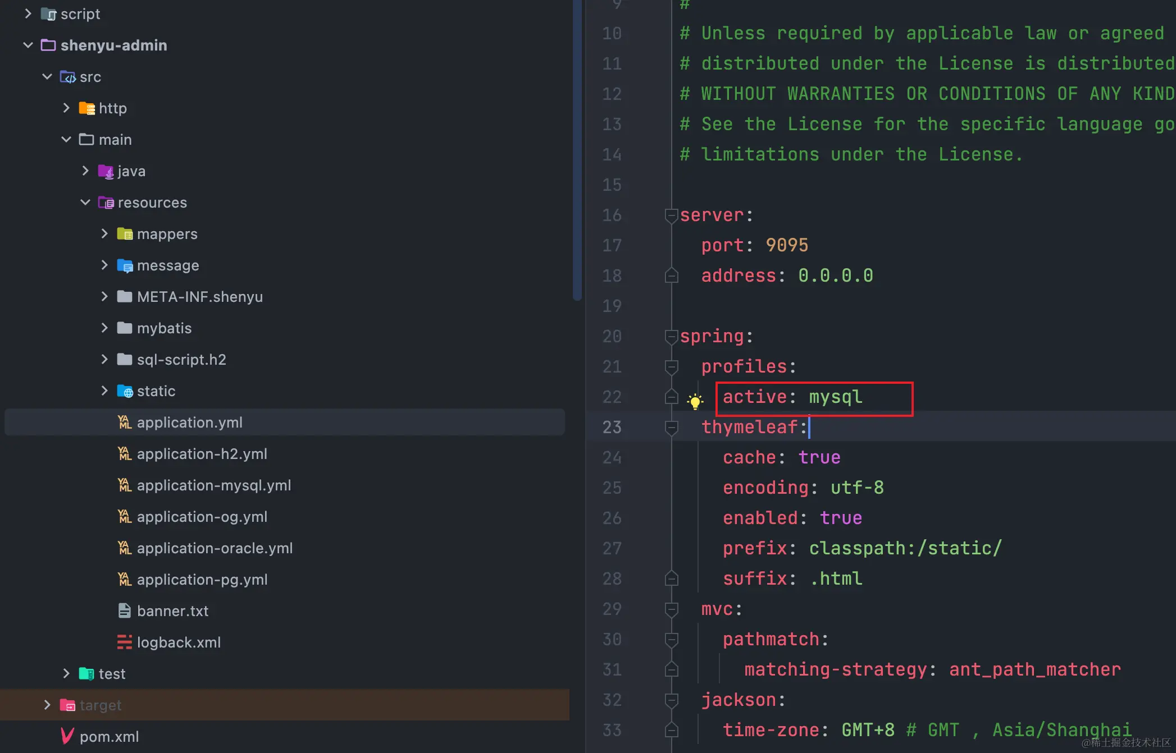Click the banner.txt text file icon

coord(124,611)
